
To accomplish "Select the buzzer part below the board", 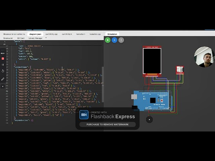I will (149, 119).
